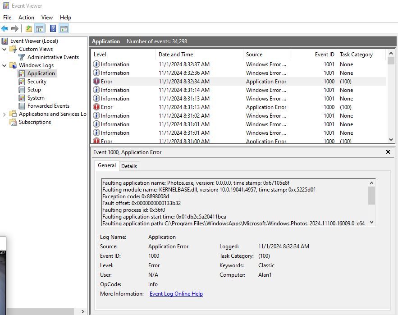This screenshot has width=398, height=315.
Task: Select the 8:31:02 AM event date cell
Action: click(x=184, y=116)
